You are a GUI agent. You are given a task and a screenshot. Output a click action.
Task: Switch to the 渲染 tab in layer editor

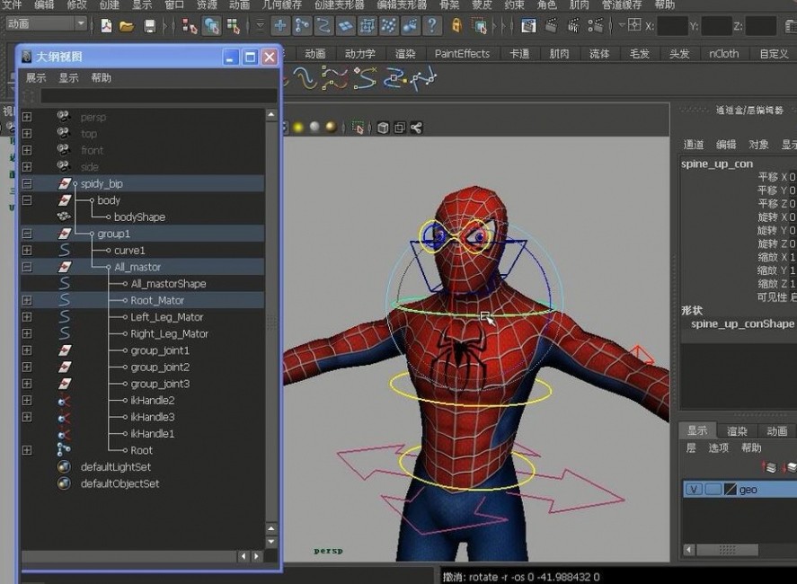(737, 431)
